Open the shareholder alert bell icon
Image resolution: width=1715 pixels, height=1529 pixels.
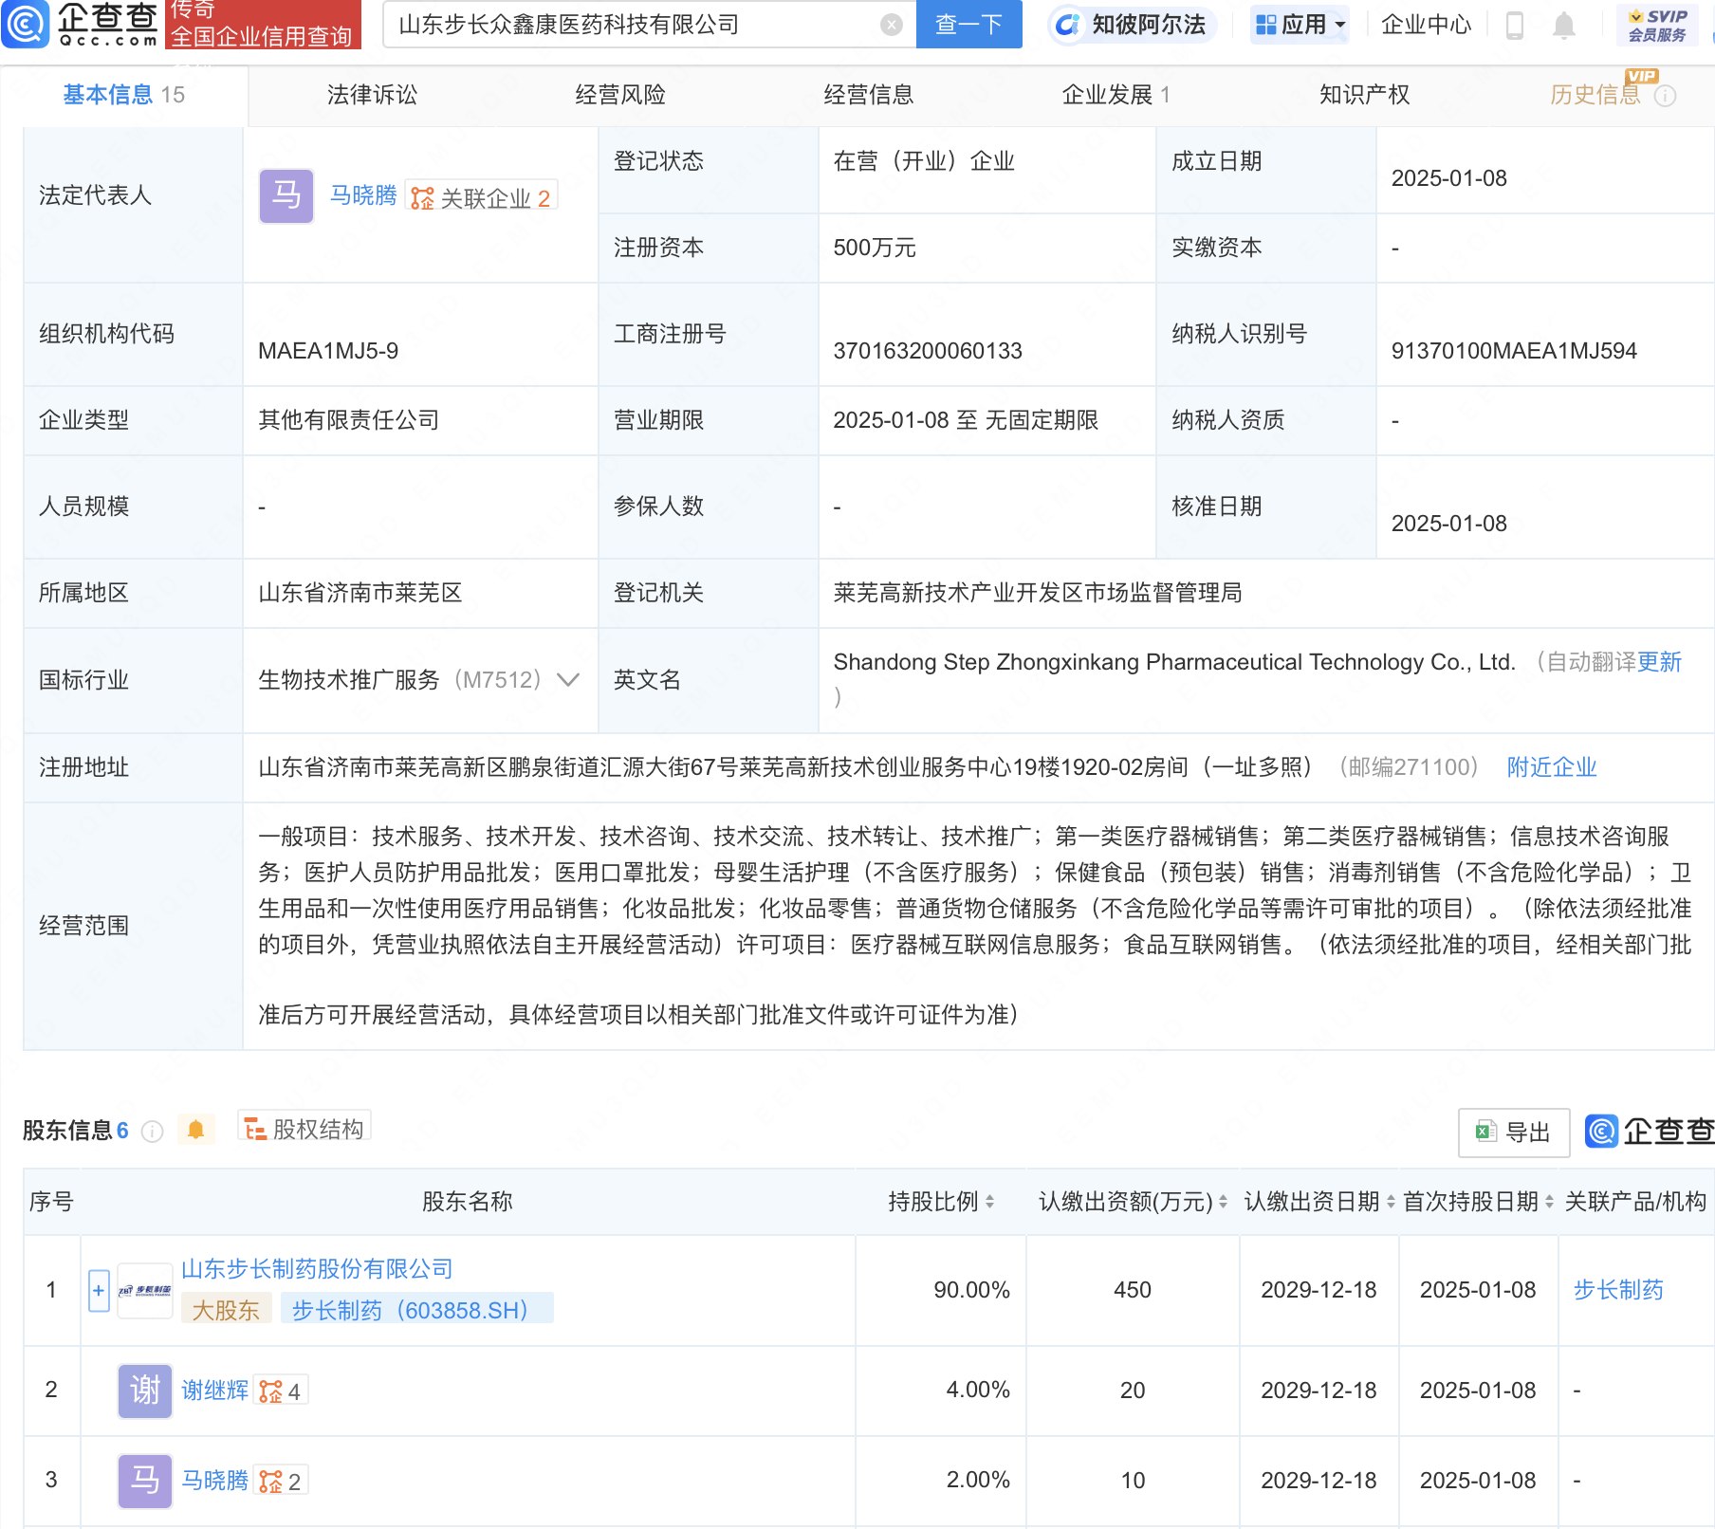point(196,1130)
